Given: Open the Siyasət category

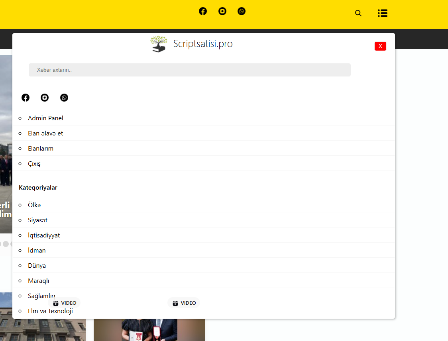Looking at the screenshot, I should click(37, 220).
